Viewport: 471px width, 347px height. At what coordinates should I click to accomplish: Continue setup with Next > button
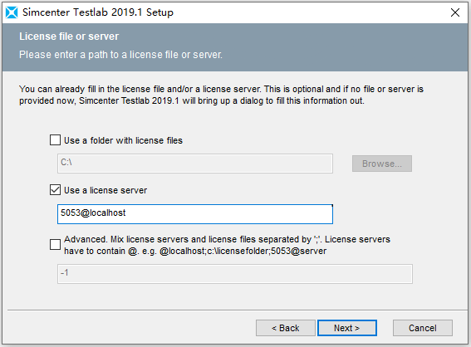pos(347,328)
